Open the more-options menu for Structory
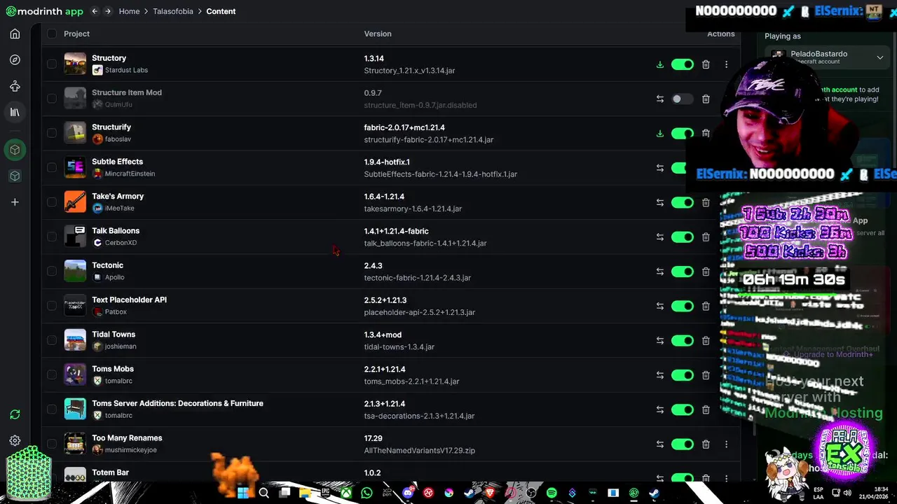Screen dimensions: 897x504 (726, 64)
